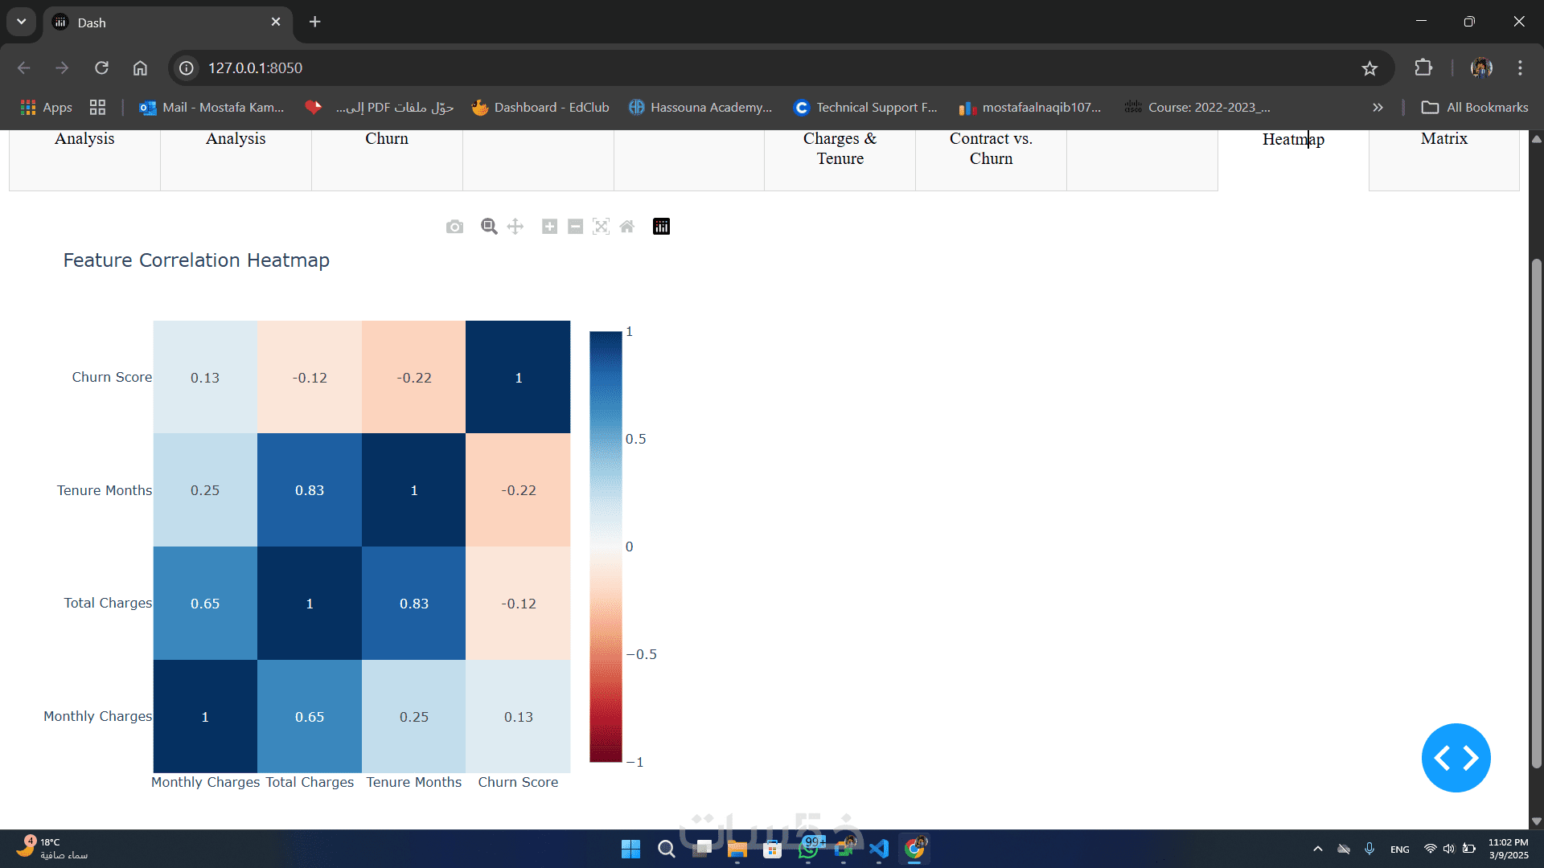Click the Autoscale icon in modebar
The image size is (1544, 868).
[x=601, y=227]
